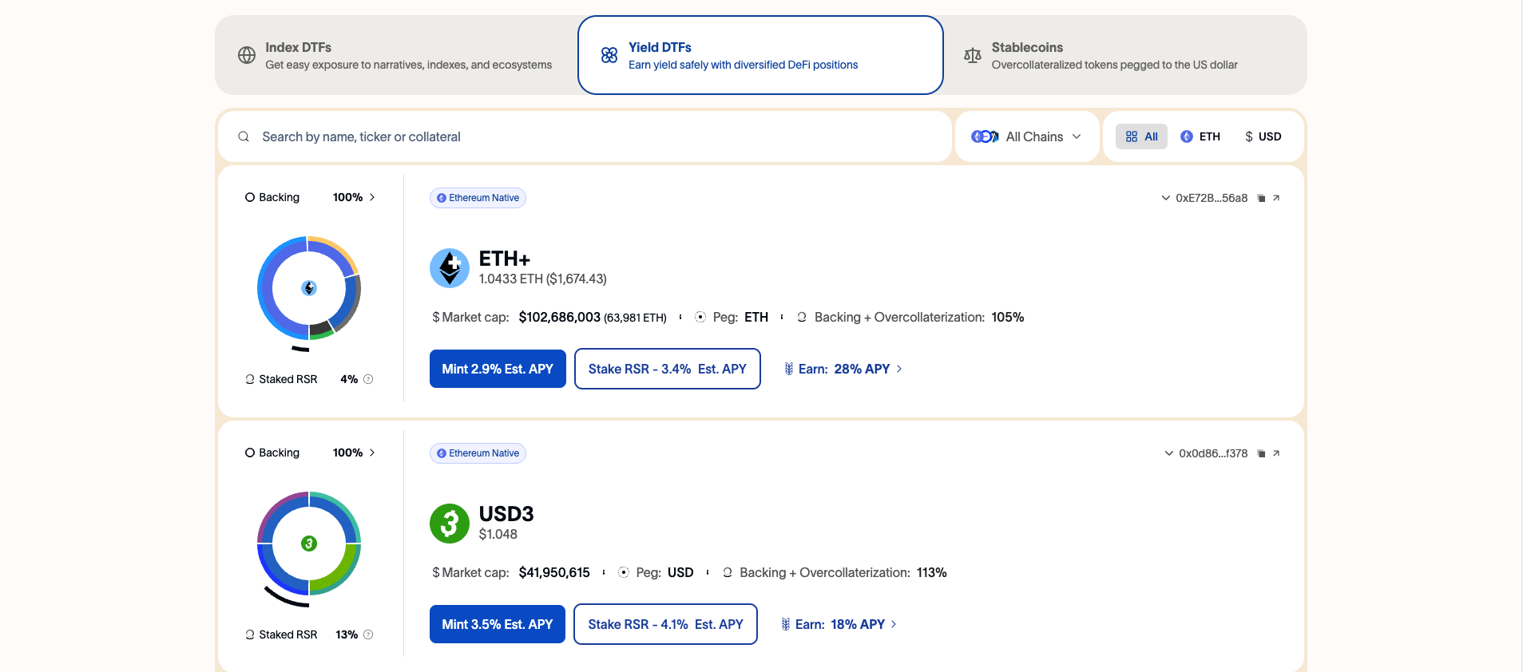Open the USD3 token title
Image resolution: width=1523 pixels, height=672 pixels.
tap(506, 514)
